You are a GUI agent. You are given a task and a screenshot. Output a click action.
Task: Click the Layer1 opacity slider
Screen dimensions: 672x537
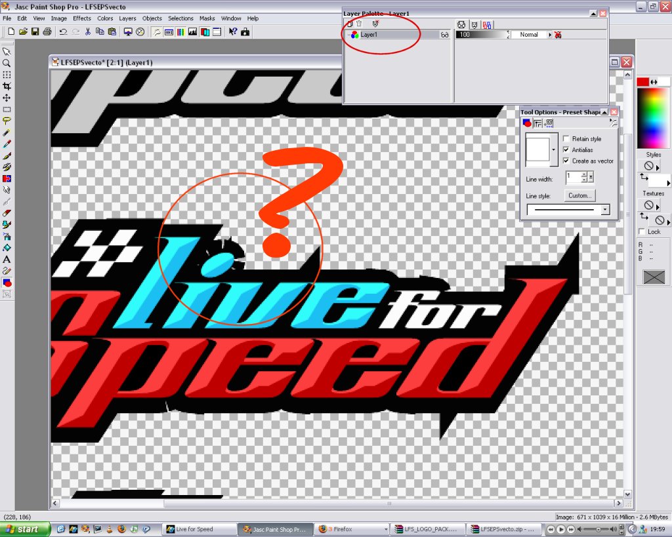482,35
